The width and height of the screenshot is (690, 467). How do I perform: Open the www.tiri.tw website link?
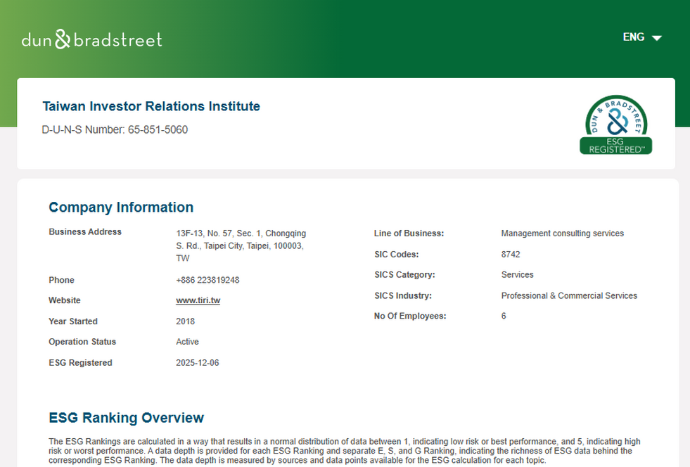click(198, 300)
